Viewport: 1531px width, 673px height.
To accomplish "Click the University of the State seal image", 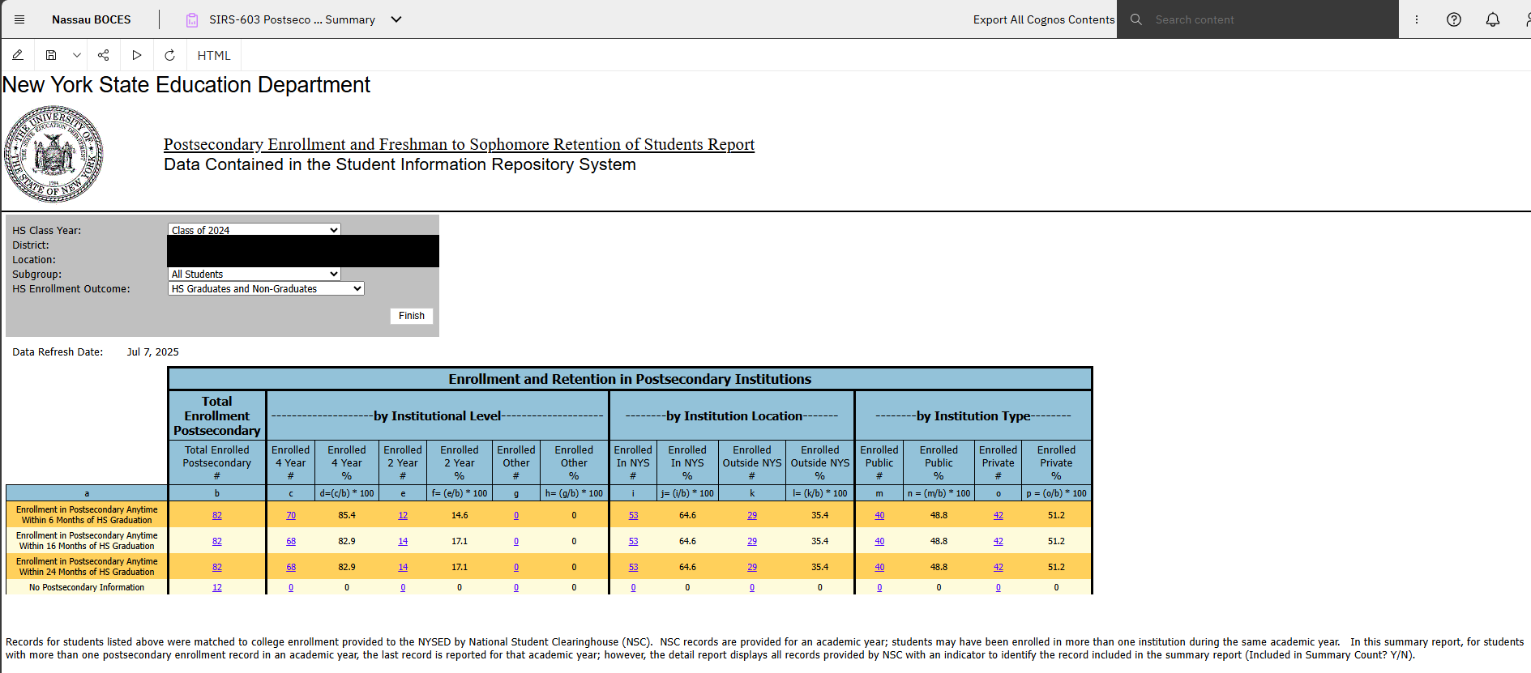I will pyautogui.click(x=53, y=154).
